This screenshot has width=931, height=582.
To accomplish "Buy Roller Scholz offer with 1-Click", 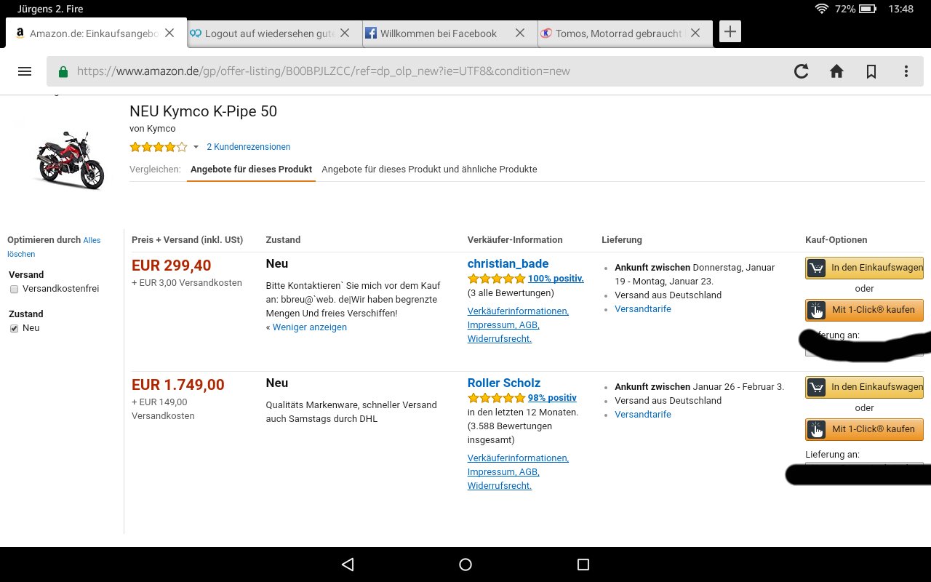I will tap(864, 429).
